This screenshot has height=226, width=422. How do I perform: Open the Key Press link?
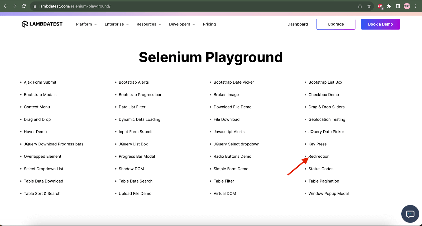point(318,144)
